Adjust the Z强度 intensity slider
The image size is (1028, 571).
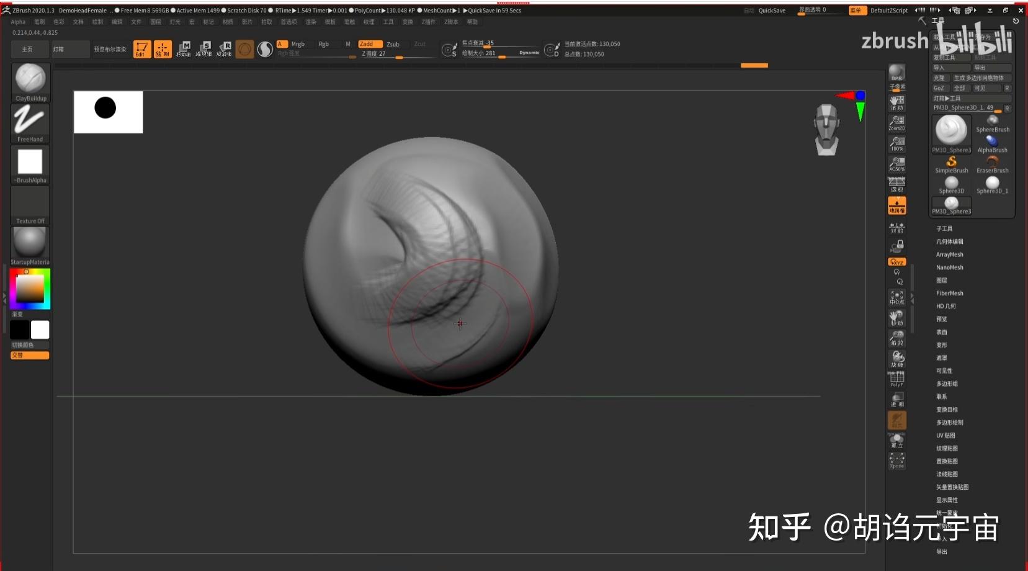tap(398, 57)
